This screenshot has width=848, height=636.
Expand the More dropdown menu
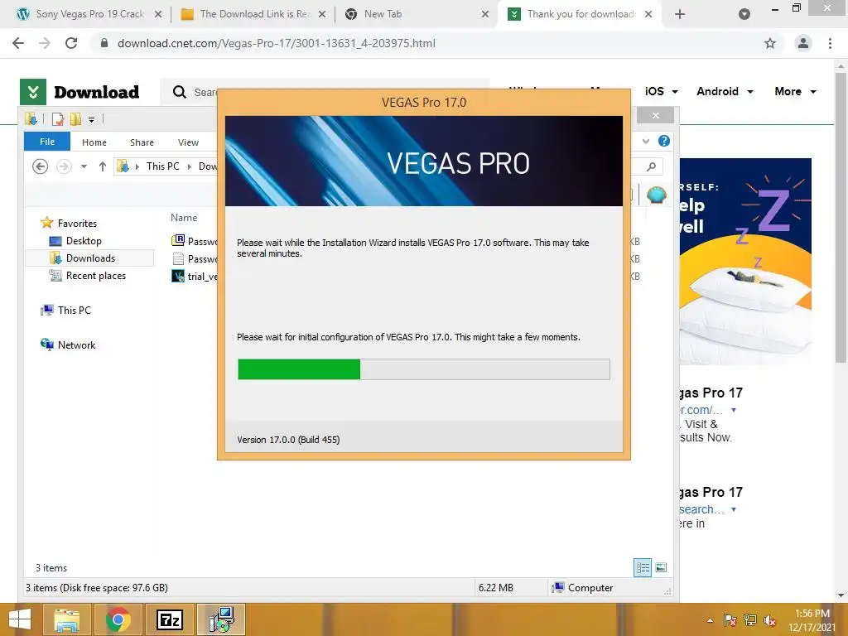pos(813,92)
